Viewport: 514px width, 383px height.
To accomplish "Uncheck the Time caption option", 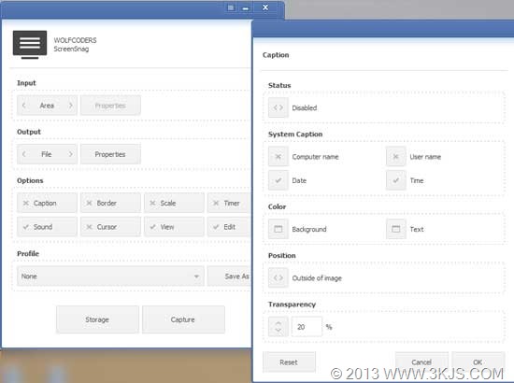I will point(396,180).
